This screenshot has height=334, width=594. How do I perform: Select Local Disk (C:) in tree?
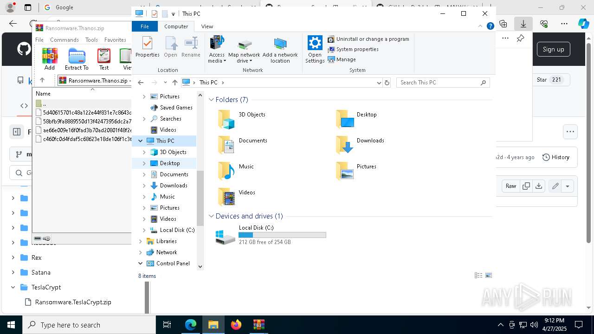(x=177, y=230)
